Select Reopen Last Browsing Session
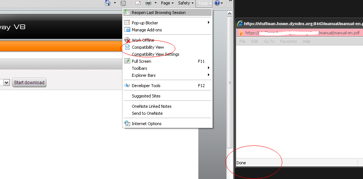 coord(167,13)
